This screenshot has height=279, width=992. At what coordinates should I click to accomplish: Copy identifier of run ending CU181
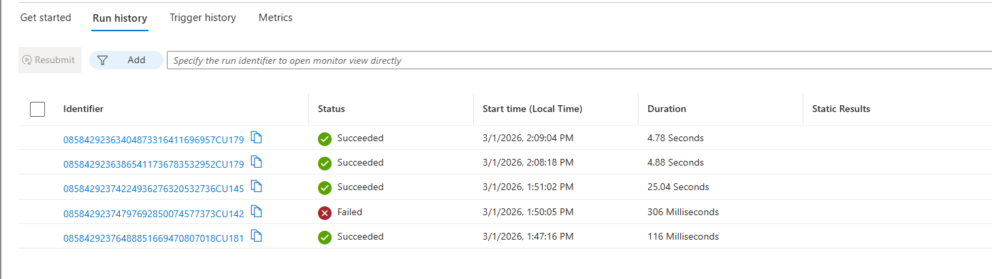tap(257, 236)
